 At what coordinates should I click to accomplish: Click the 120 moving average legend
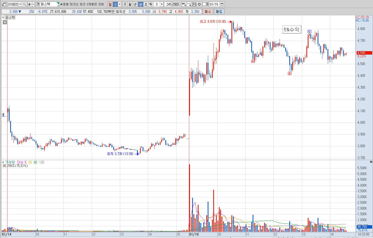(x=41, y=162)
